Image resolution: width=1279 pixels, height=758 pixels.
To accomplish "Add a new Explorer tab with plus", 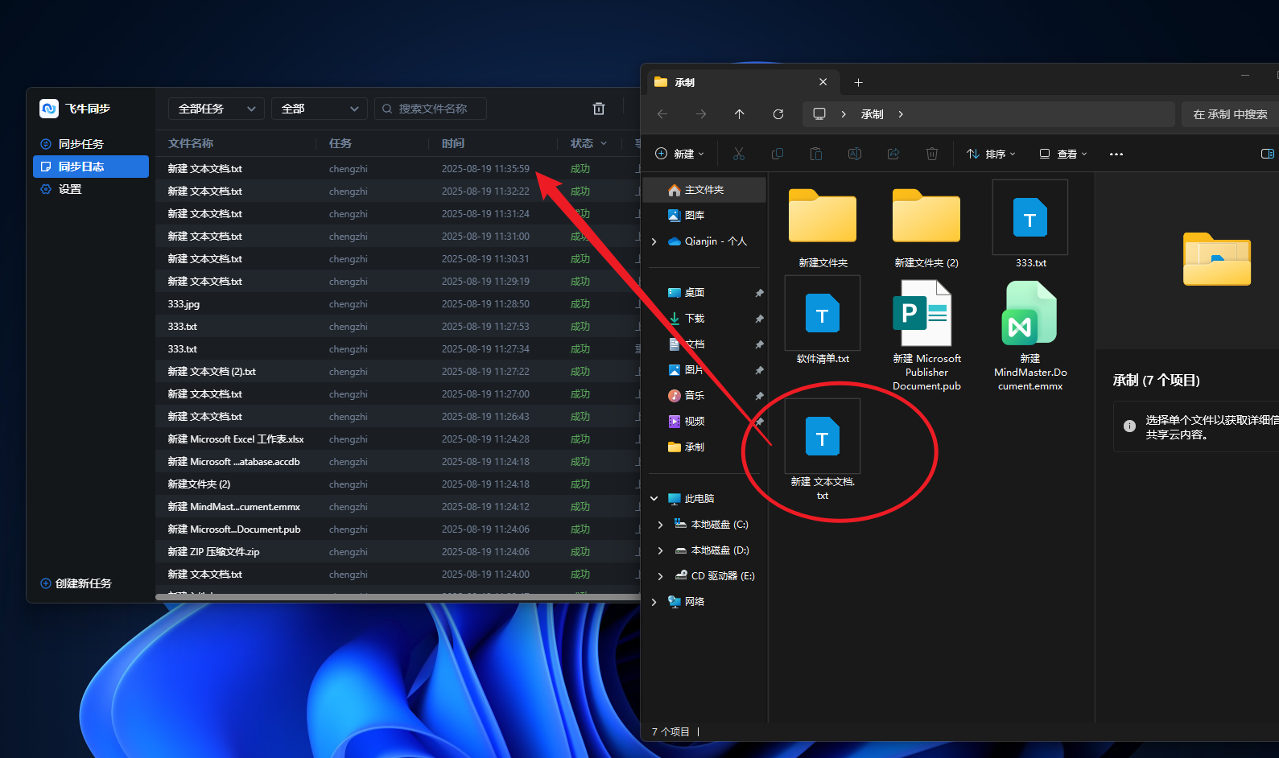I will (x=858, y=82).
